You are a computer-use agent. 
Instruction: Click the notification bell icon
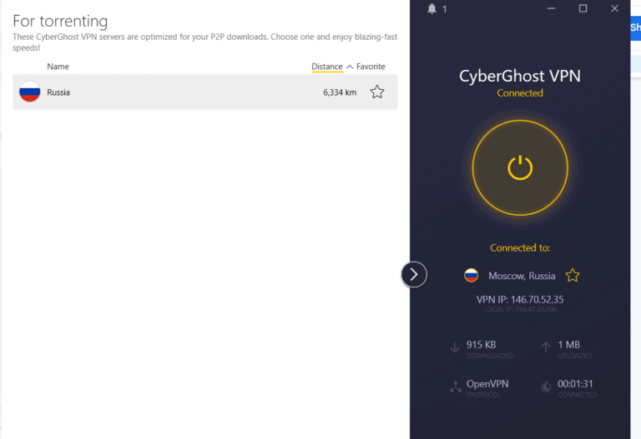click(432, 9)
